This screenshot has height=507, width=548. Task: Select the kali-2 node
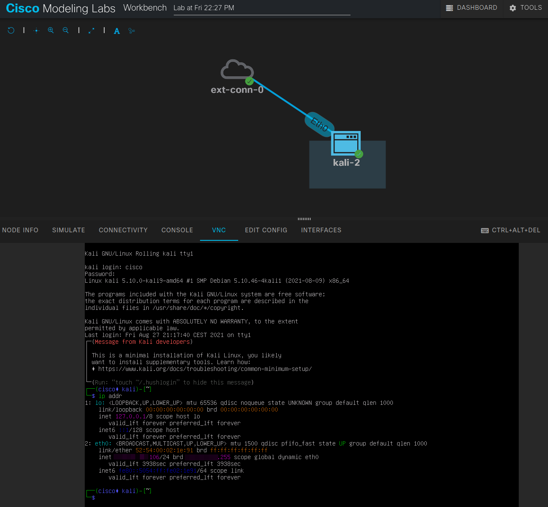346,143
